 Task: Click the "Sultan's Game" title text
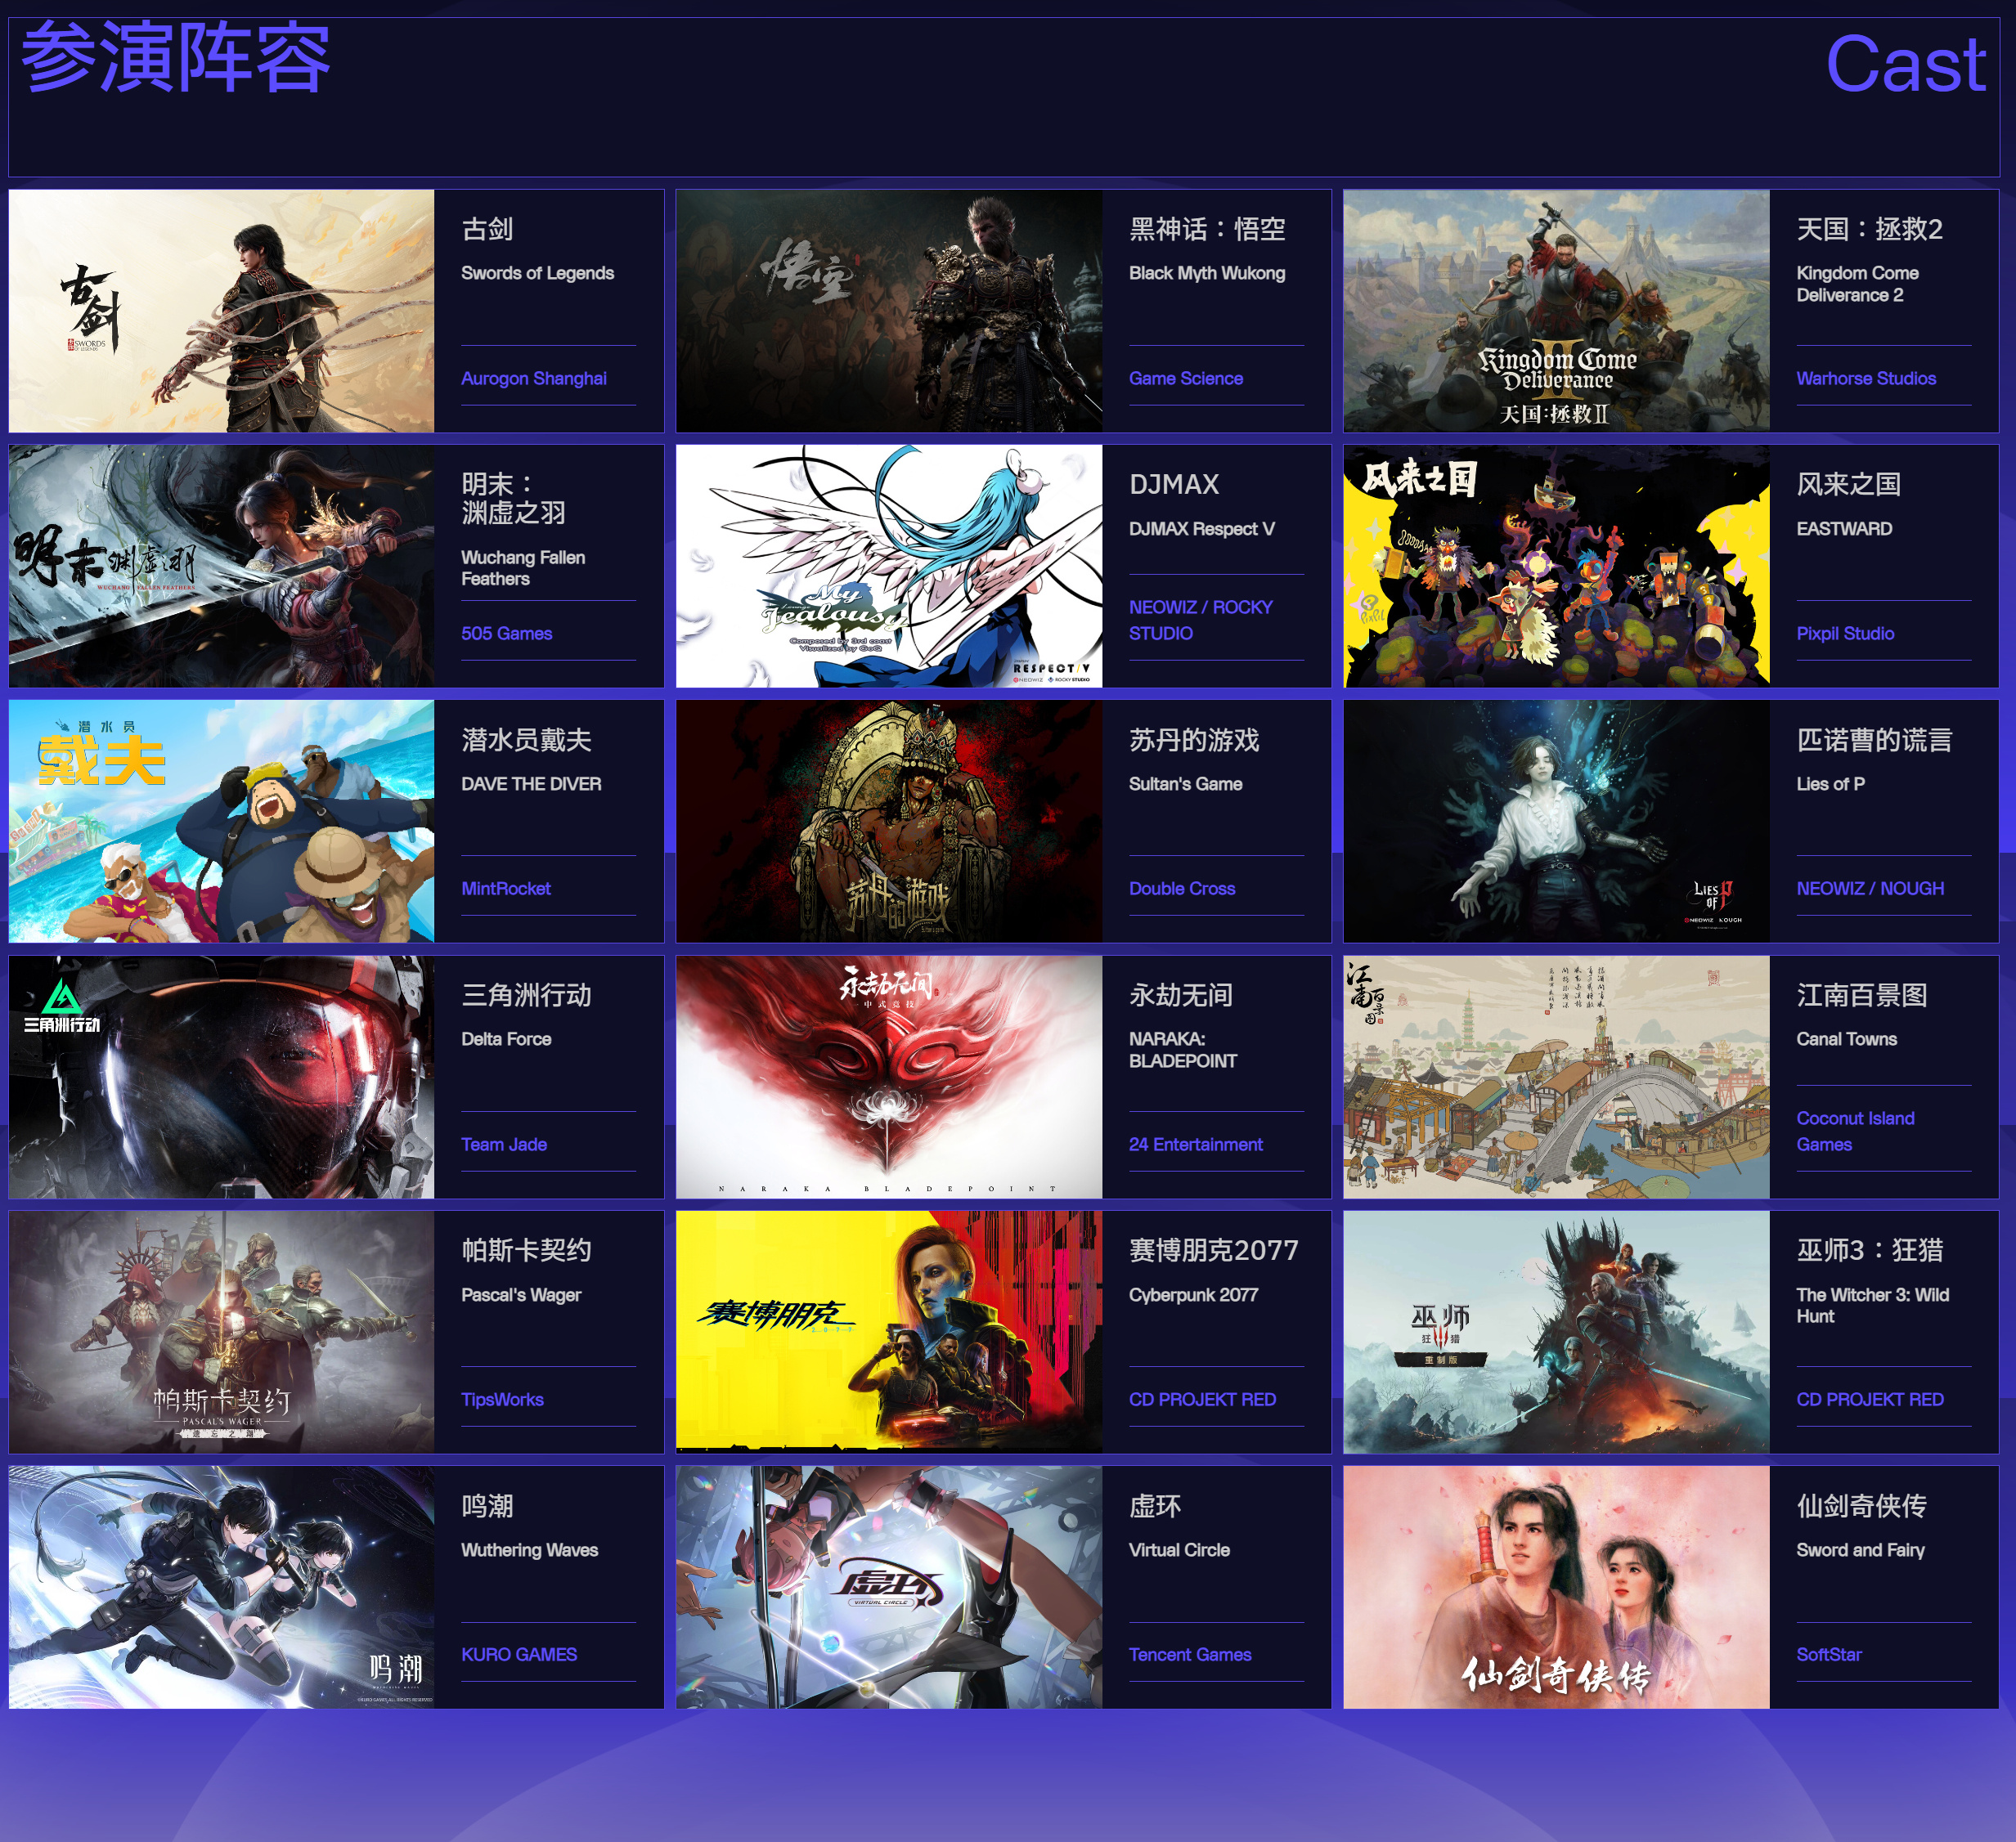pyautogui.click(x=1186, y=782)
